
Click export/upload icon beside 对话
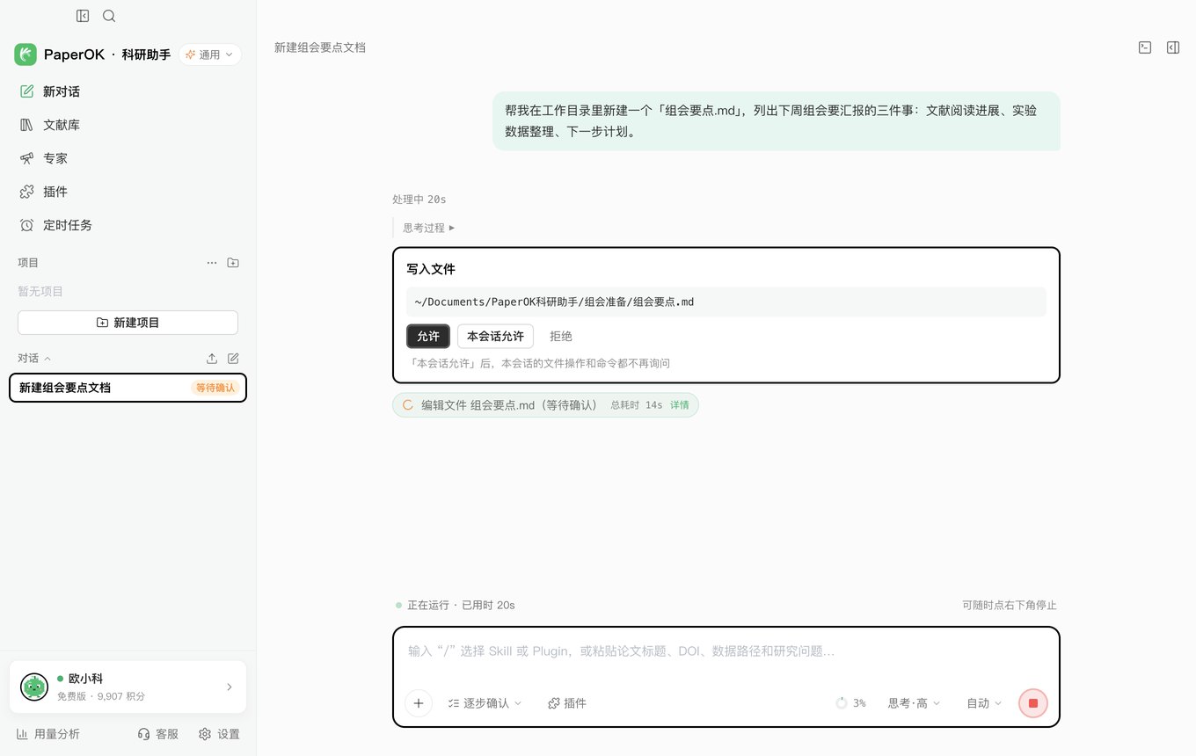pyautogui.click(x=212, y=359)
